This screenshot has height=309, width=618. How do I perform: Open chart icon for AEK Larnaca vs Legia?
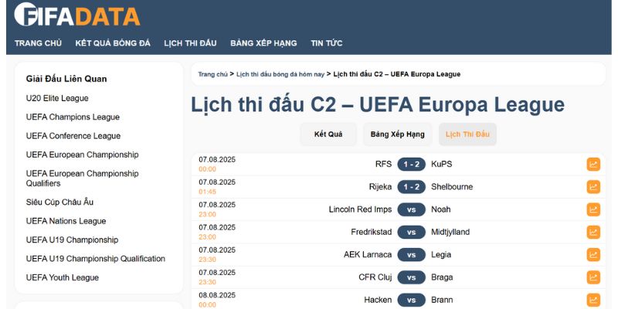point(593,254)
